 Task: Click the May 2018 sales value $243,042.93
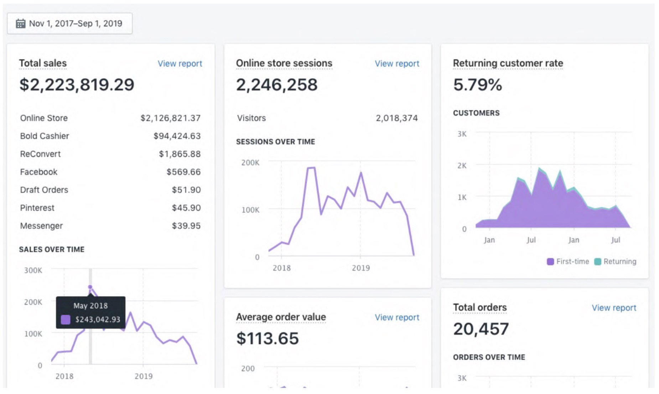pyautogui.click(x=98, y=320)
